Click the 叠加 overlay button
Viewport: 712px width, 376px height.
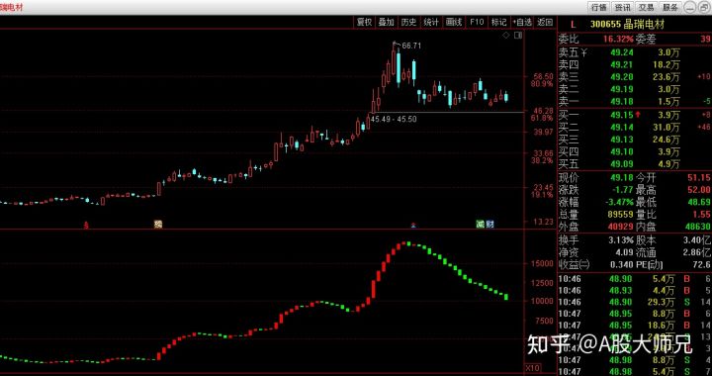387,22
